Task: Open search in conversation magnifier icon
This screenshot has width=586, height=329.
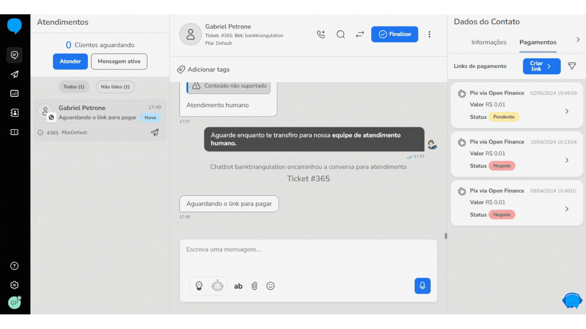Action: 341,34
